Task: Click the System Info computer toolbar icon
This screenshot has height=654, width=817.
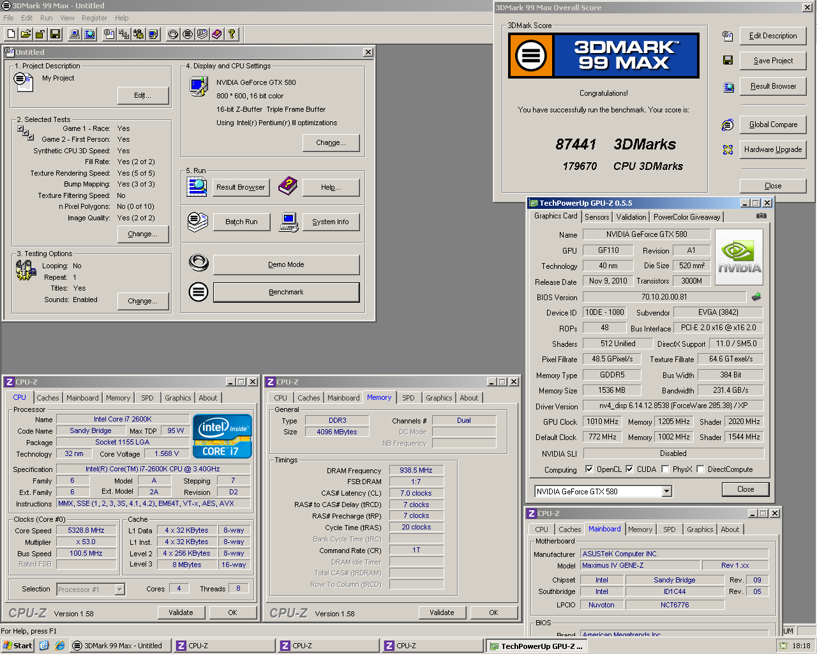Action: tap(75, 34)
